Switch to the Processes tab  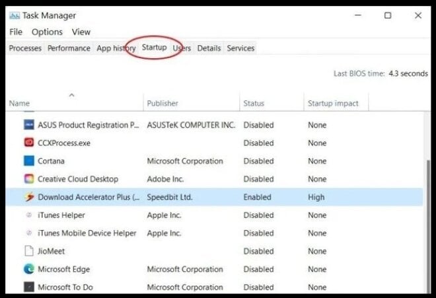[25, 48]
